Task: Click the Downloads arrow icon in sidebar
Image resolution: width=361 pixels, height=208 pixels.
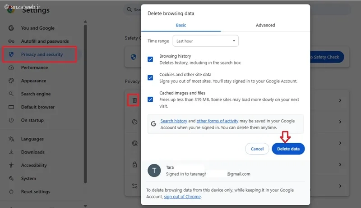Action: tap(11, 152)
